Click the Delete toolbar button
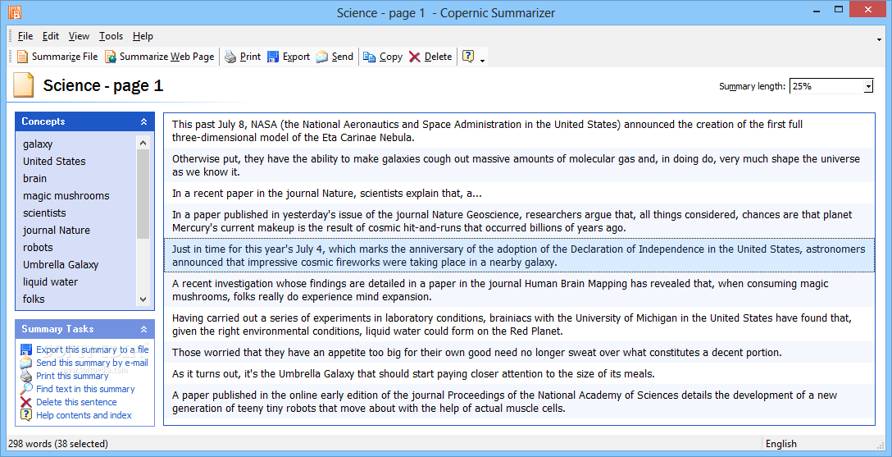Screen dimensions: 892x457 pos(430,57)
